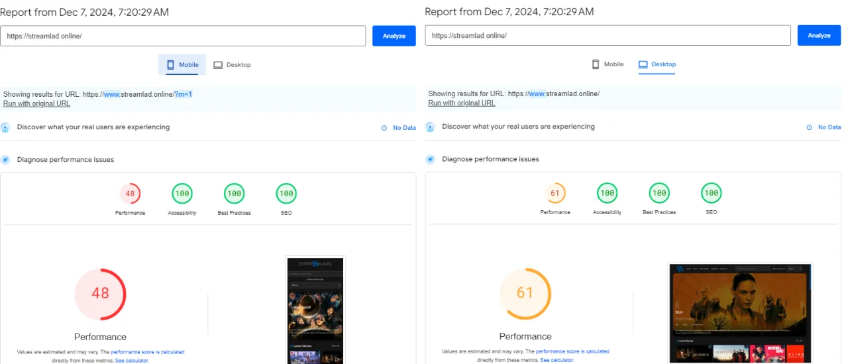Image resolution: width=848 pixels, height=364 pixels.
Task: Click diagnose performance icon in right report
Action: [x=430, y=159]
